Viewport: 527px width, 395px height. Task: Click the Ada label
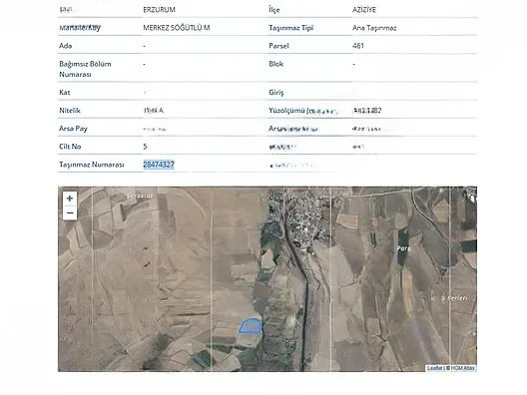pos(66,46)
